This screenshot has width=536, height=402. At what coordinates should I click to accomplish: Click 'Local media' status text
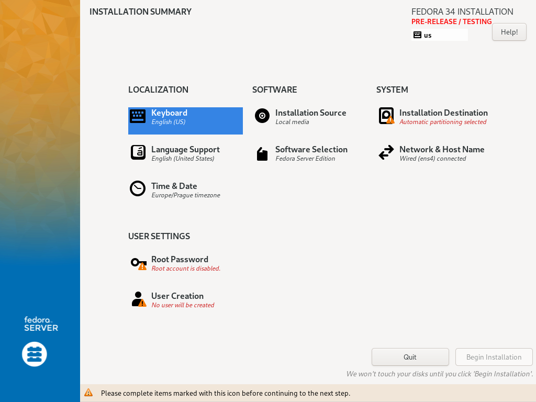(x=292, y=122)
